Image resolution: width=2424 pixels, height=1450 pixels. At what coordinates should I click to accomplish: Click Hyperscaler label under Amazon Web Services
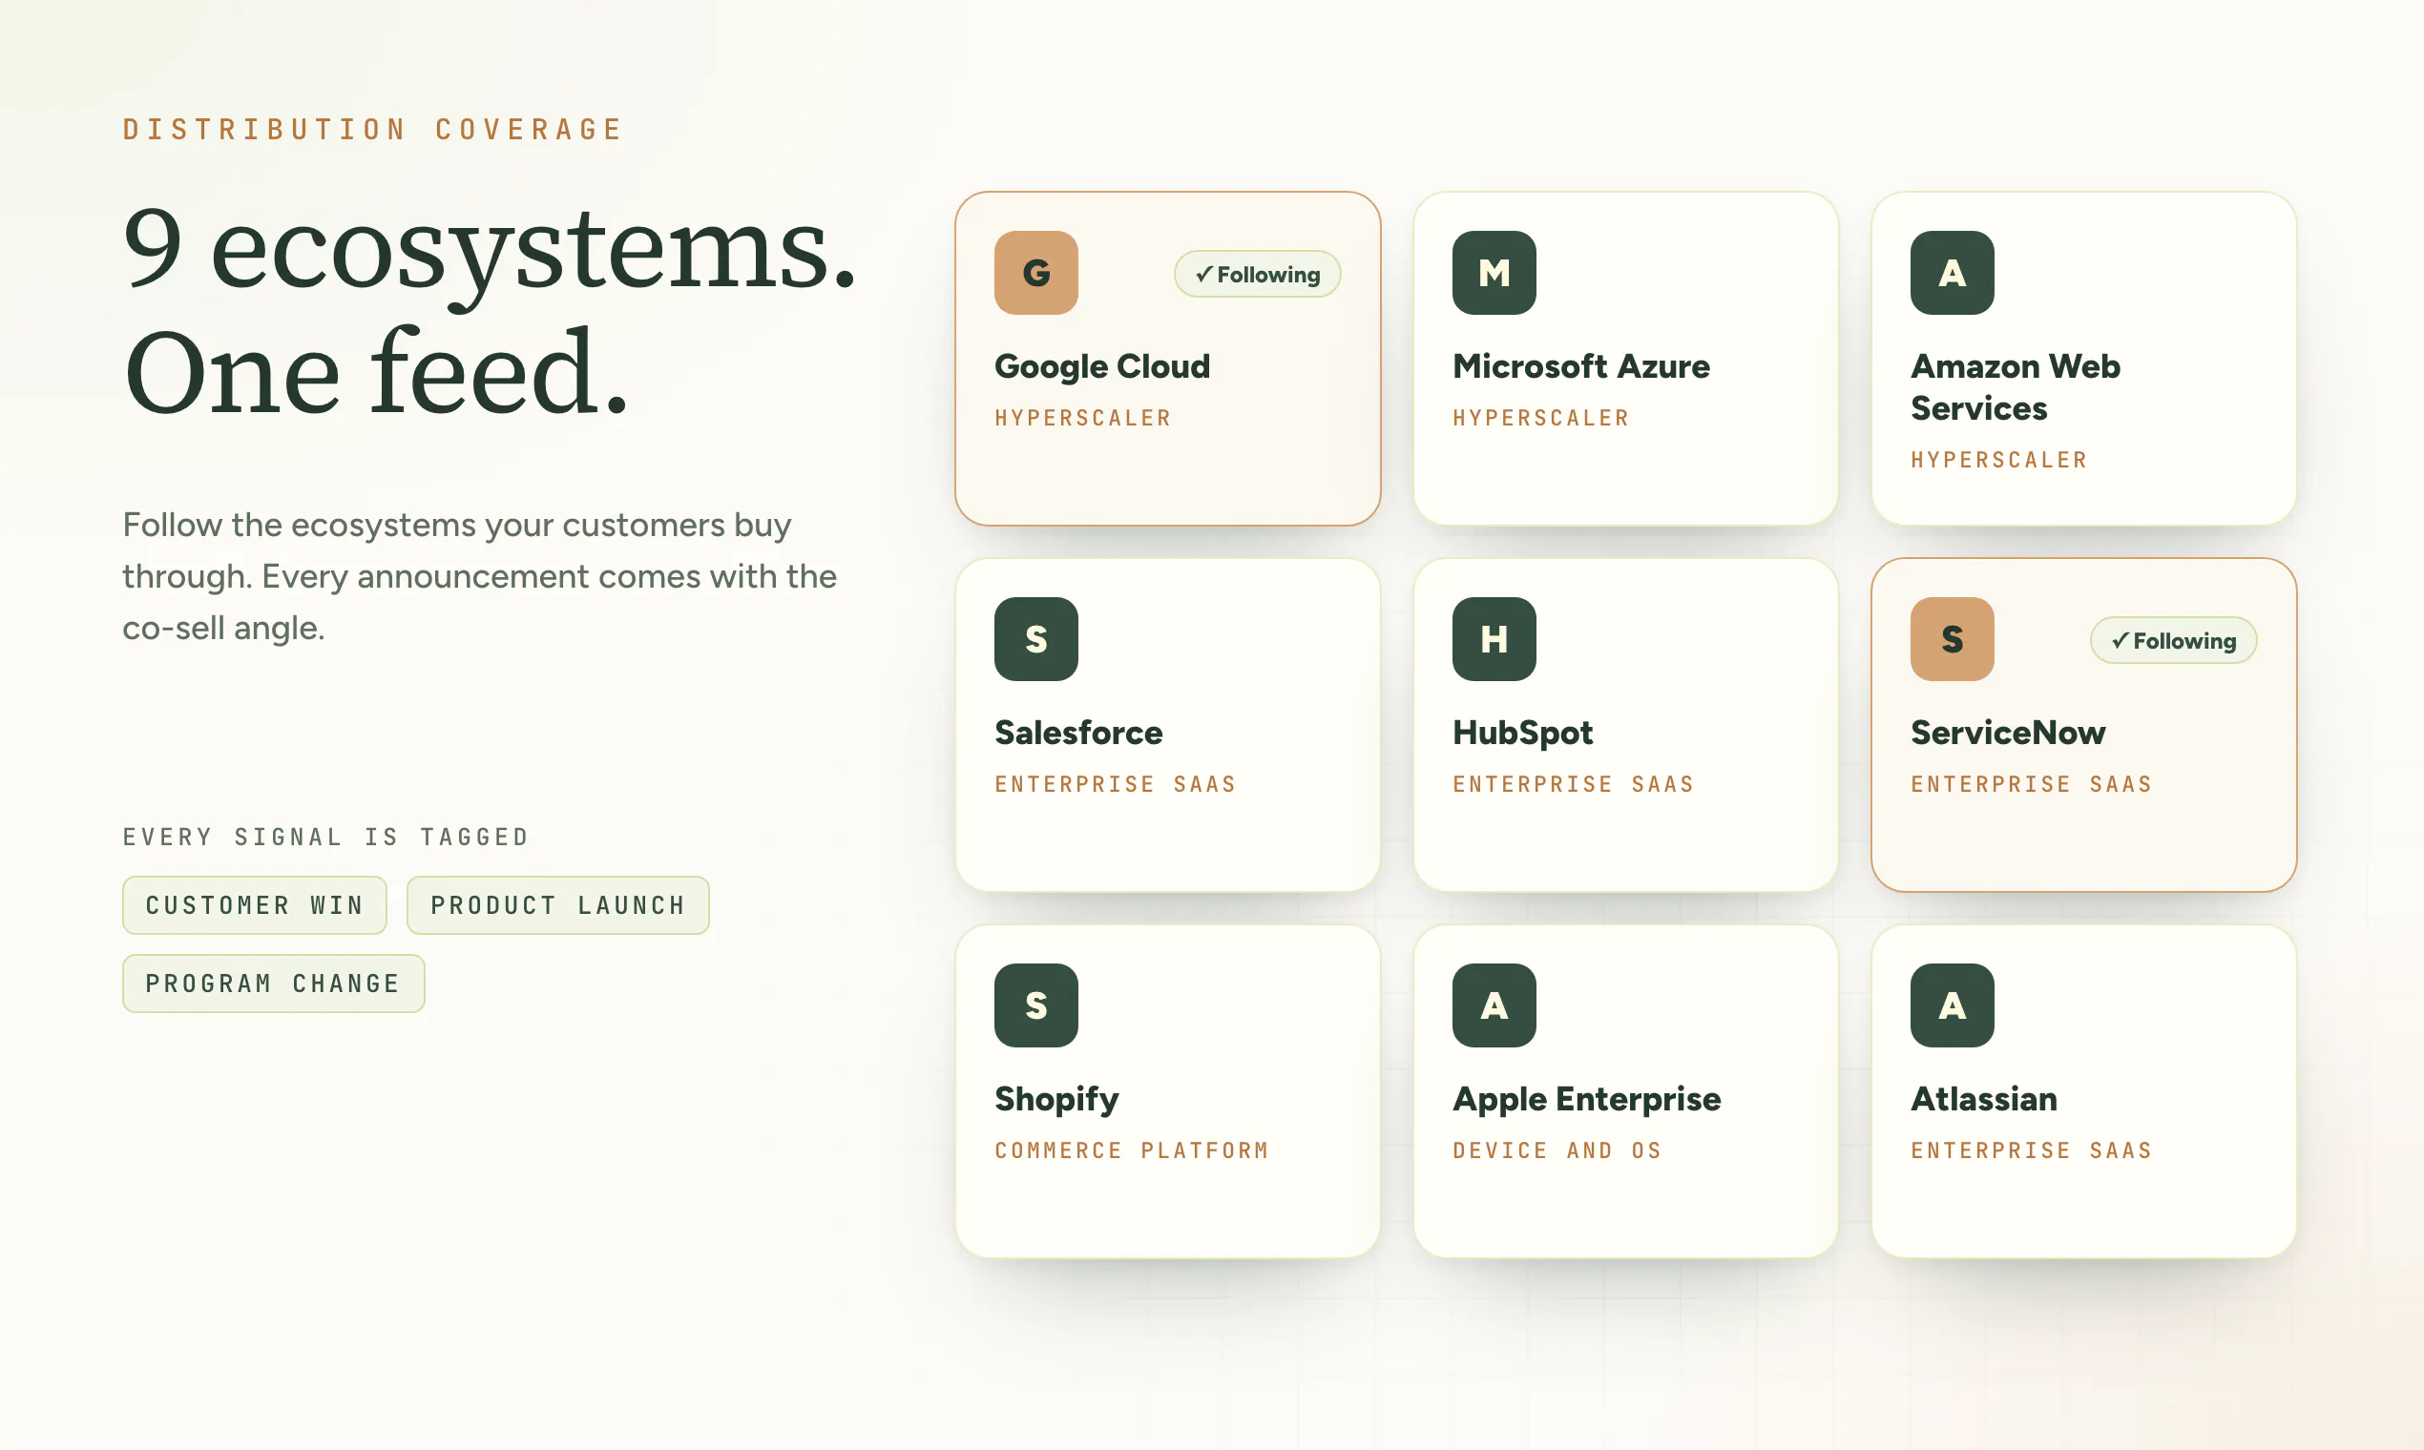pyautogui.click(x=1998, y=460)
